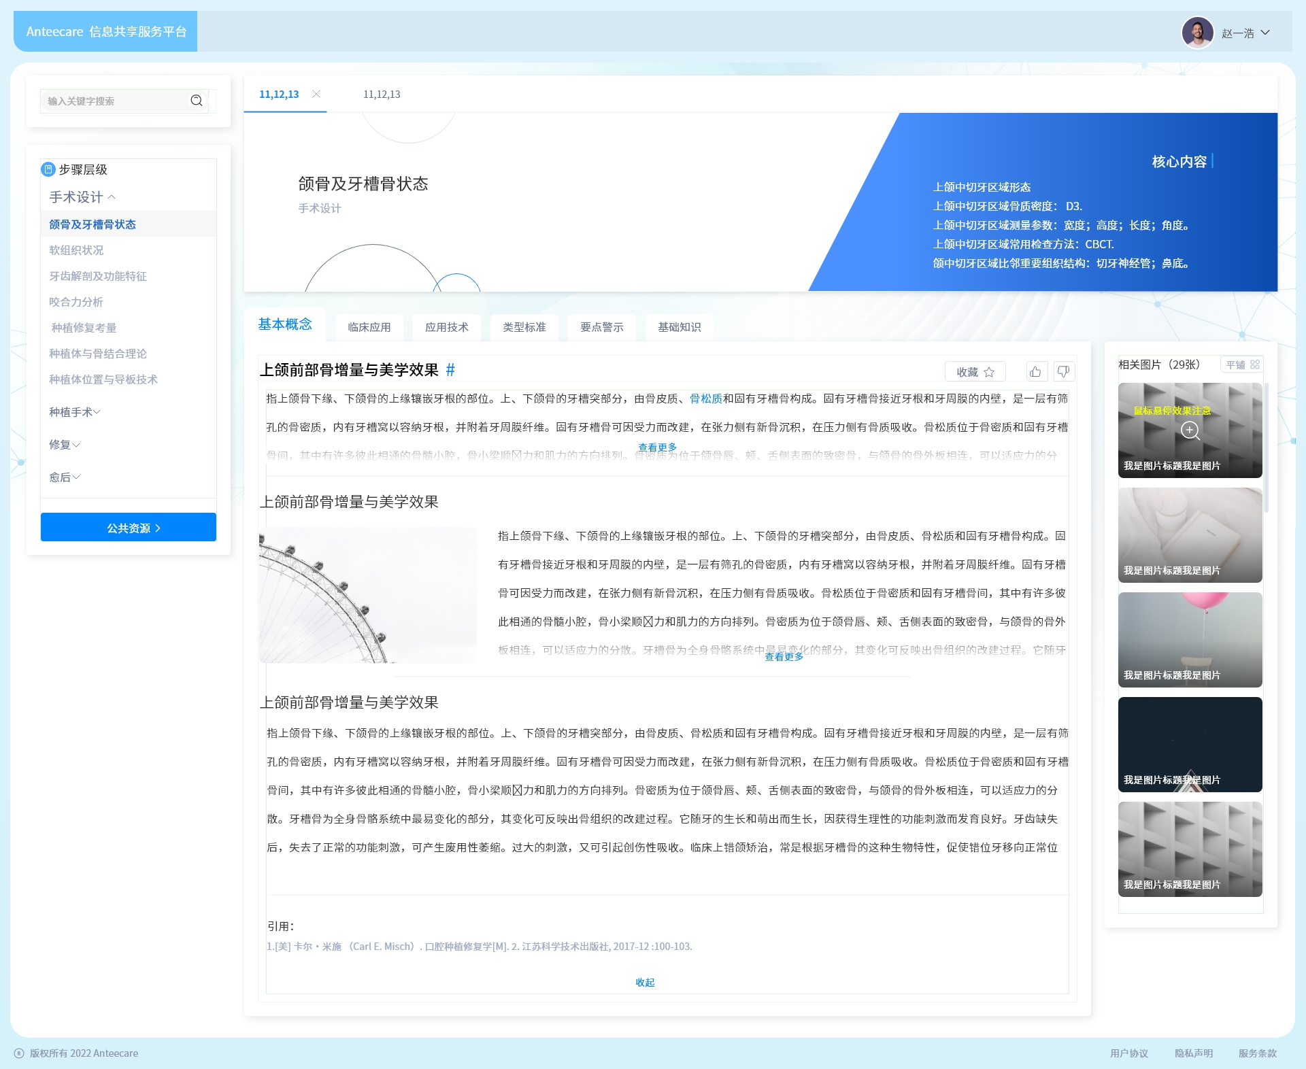The height and width of the screenshot is (1069, 1306).
Task: Expand the 愈后 section
Action: tap(64, 477)
